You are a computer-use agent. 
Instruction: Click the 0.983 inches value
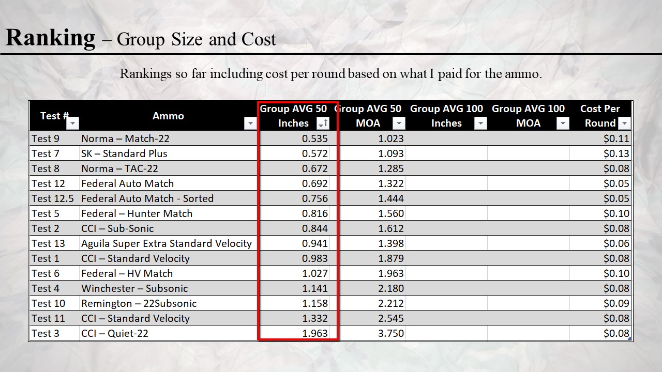(315, 258)
